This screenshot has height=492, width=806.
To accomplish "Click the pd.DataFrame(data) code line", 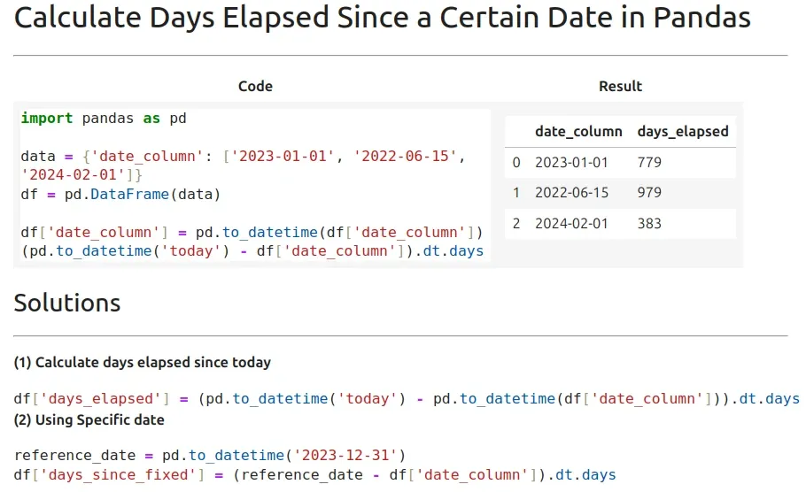I will click(x=120, y=194).
